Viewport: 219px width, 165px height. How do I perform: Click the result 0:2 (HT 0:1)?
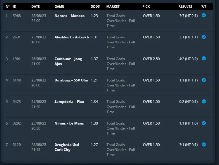188,102
